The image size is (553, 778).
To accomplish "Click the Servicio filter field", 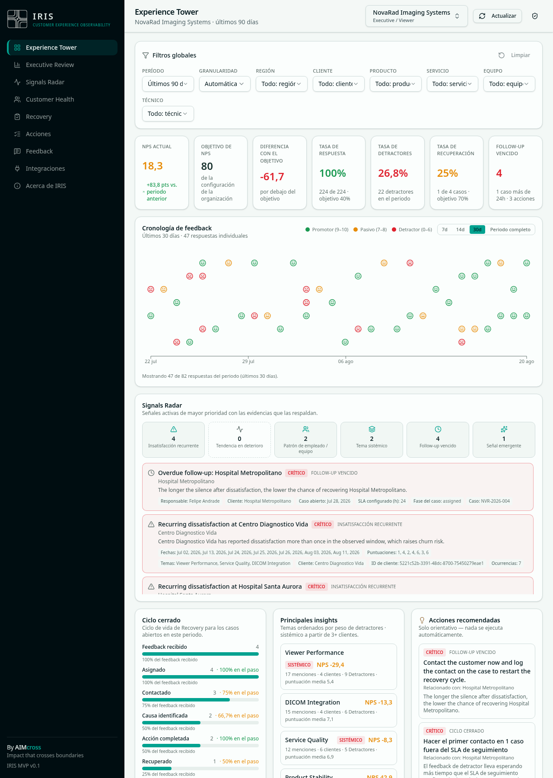I will point(452,84).
